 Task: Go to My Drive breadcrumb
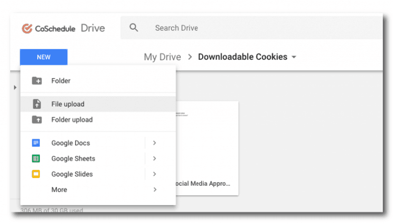point(162,57)
